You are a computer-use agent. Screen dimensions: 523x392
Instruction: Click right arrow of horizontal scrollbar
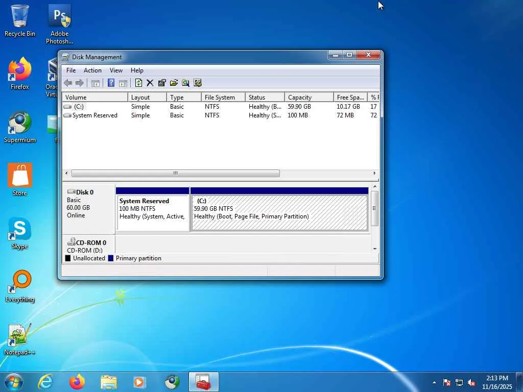pos(374,174)
